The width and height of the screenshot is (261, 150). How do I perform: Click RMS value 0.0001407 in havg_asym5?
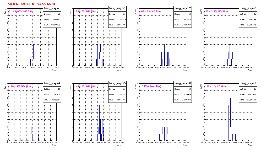[x=121, y=100]
